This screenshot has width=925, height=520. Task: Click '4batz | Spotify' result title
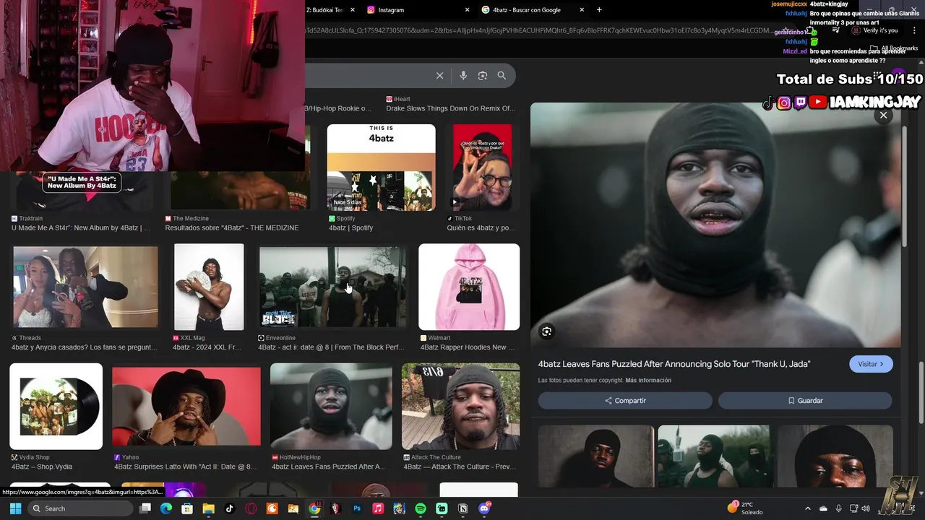point(351,227)
